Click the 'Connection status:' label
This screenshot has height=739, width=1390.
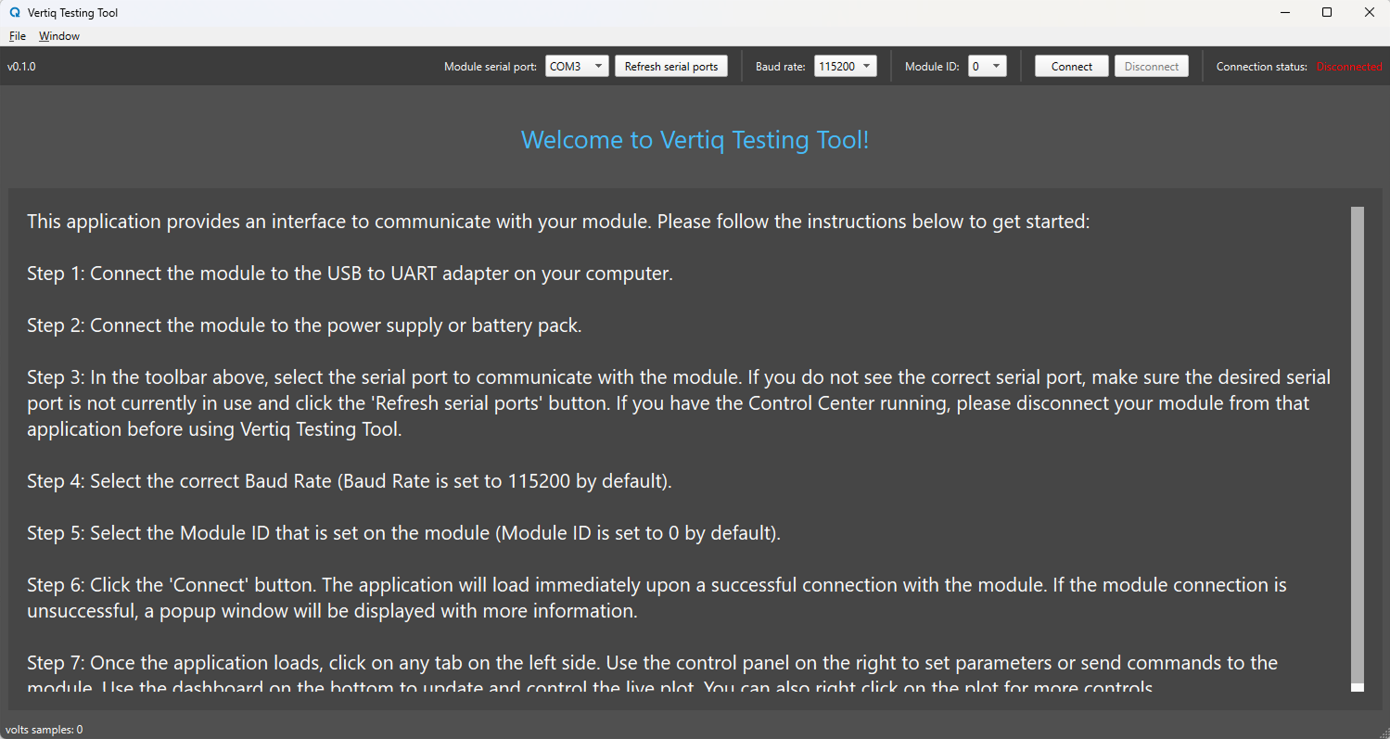point(1262,67)
